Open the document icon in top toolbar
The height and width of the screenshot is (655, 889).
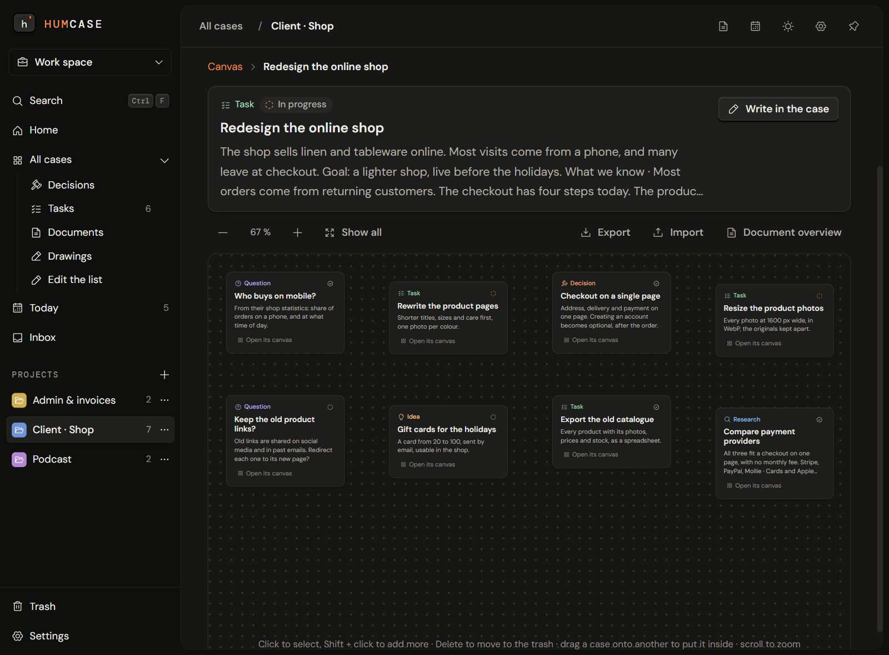pos(723,26)
